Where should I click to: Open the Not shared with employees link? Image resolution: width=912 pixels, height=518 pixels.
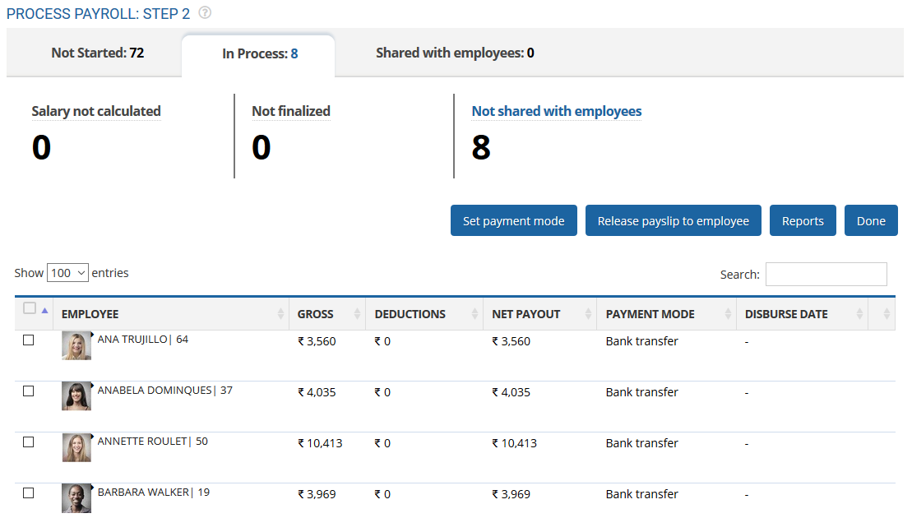point(556,111)
